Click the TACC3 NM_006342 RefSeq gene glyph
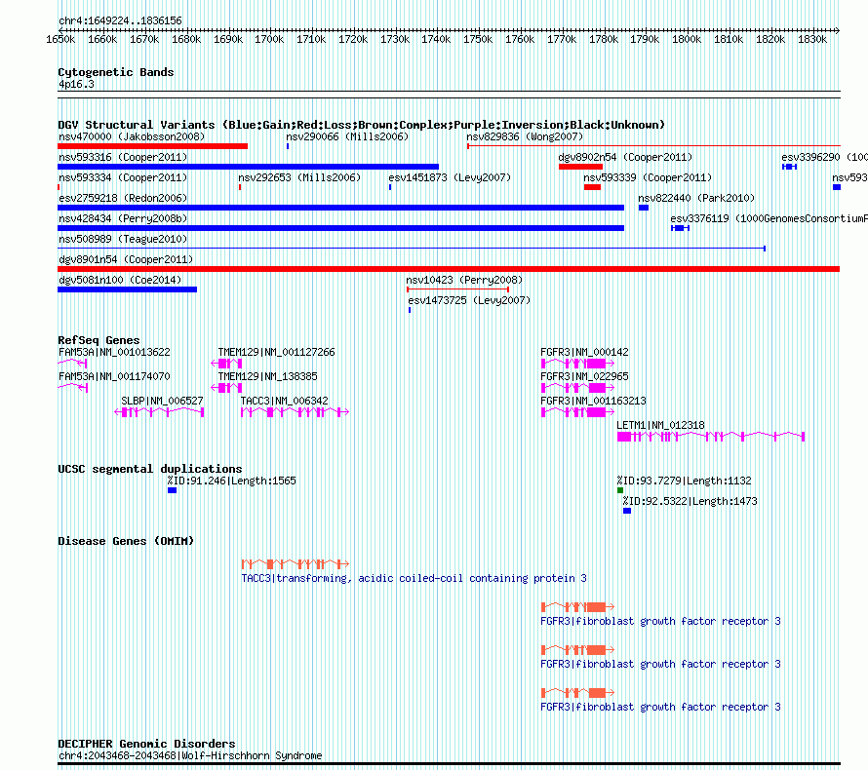 click(296, 412)
